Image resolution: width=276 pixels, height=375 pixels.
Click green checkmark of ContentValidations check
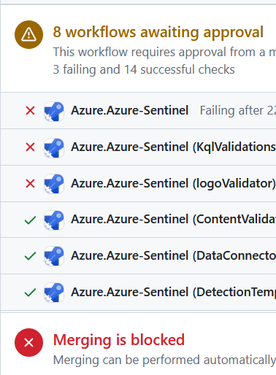[x=30, y=220]
